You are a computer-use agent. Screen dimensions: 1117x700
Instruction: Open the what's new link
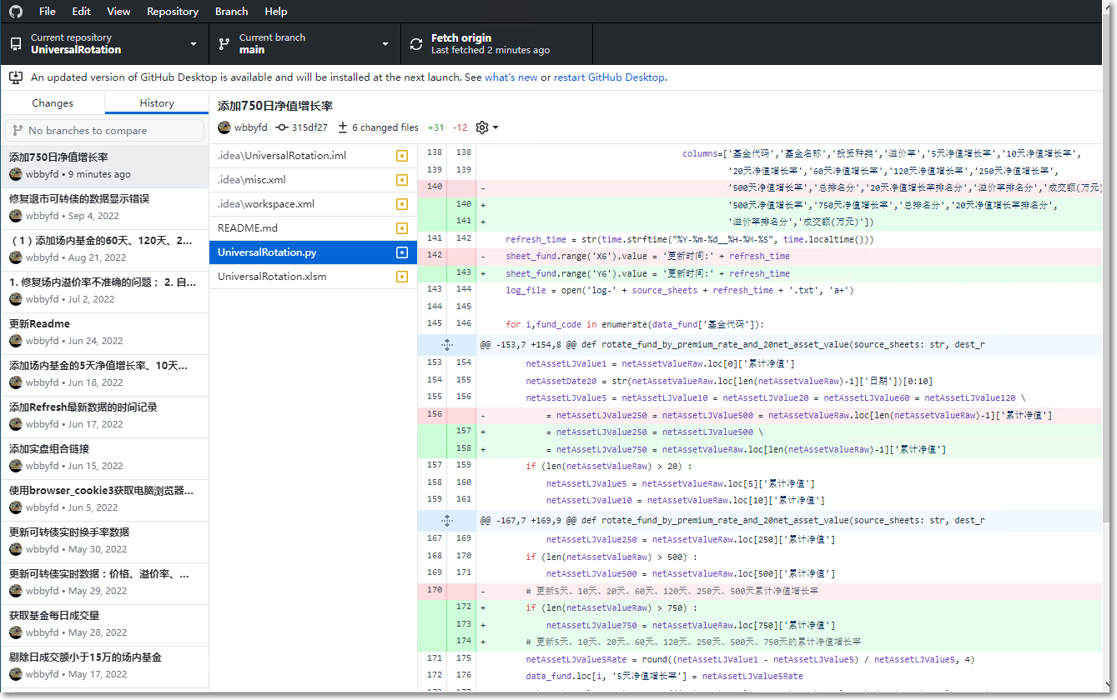pyautogui.click(x=511, y=77)
